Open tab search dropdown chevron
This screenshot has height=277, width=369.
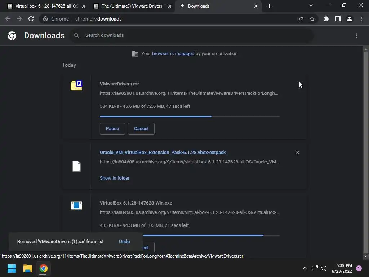[311, 5]
